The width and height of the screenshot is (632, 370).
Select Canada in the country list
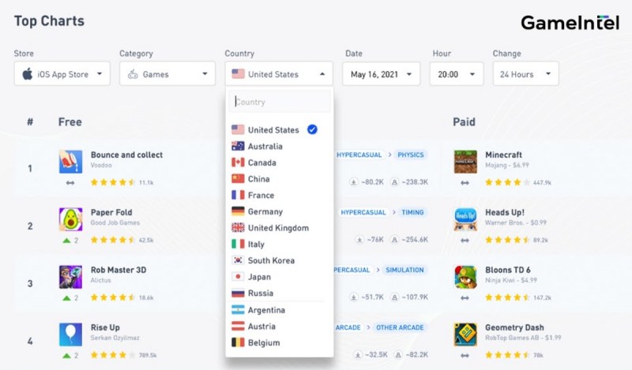pos(280,163)
